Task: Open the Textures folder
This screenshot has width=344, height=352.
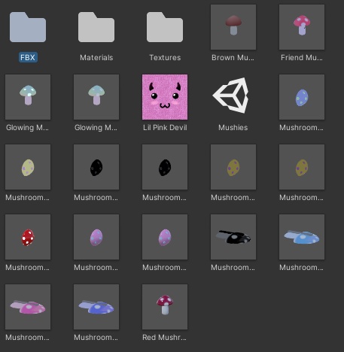Action: tap(165, 27)
